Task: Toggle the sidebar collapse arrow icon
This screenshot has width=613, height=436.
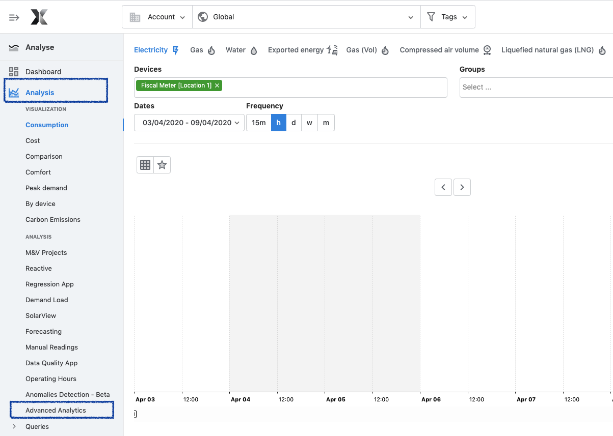Action: tap(14, 17)
